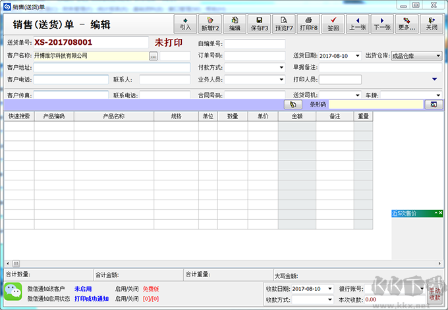Expand the 业务人员 salesperson dropdown
This screenshot has height=310, width=448.
click(281, 80)
